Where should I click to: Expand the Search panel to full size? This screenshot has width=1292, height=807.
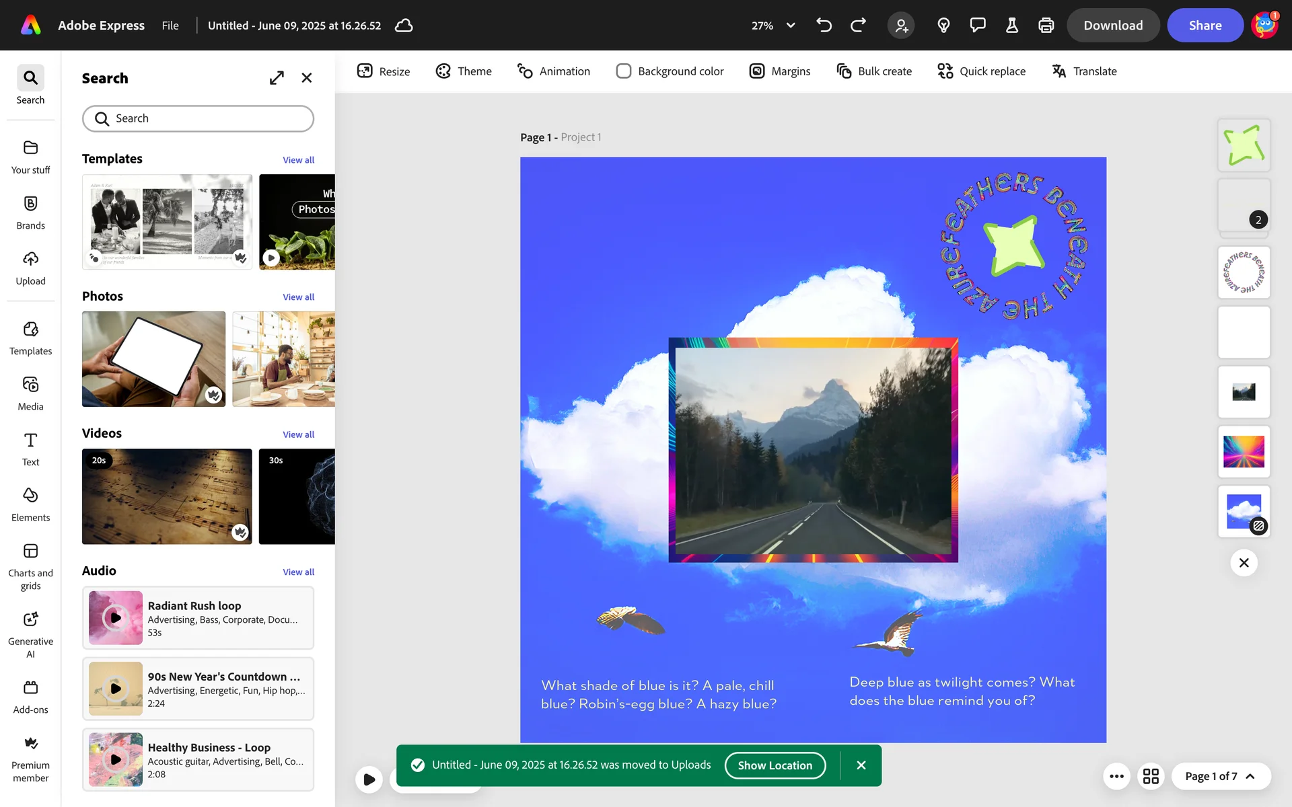tap(277, 78)
